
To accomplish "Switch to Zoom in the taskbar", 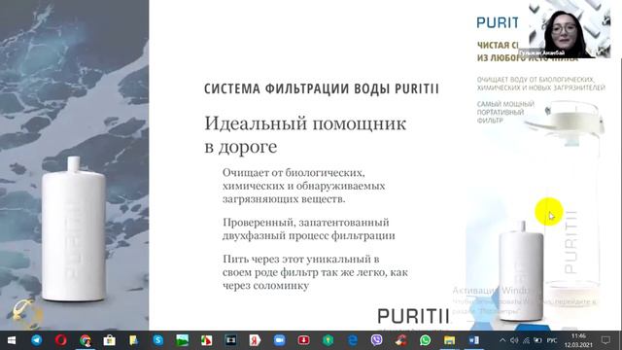I will [x=279, y=340].
